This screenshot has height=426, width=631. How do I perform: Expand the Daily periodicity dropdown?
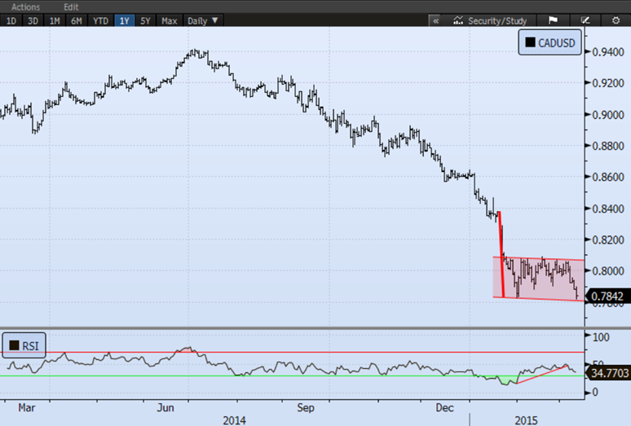click(x=203, y=20)
